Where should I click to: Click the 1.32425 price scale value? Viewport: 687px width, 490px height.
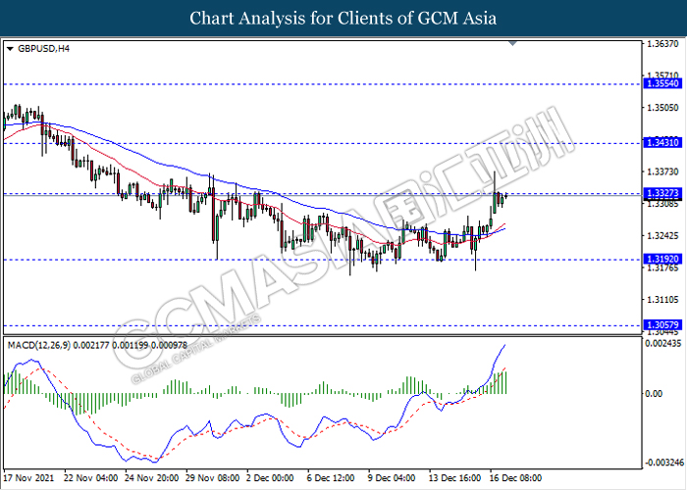[662, 236]
